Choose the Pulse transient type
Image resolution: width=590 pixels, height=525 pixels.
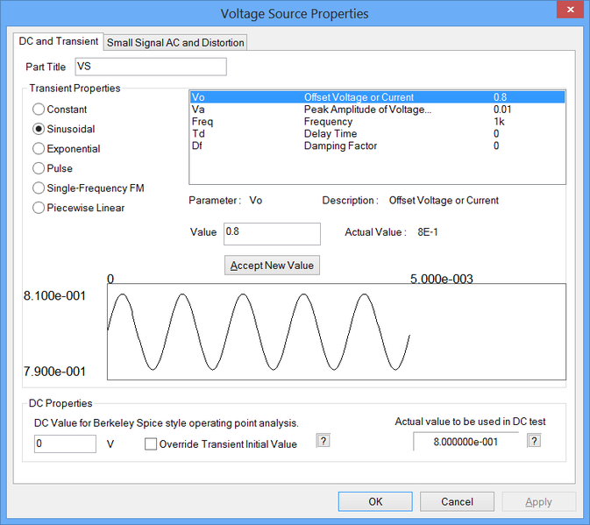[x=39, y=168]
